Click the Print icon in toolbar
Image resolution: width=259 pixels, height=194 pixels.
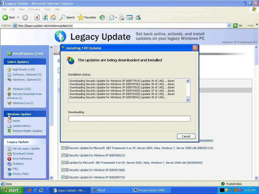(x=122, y=17)
